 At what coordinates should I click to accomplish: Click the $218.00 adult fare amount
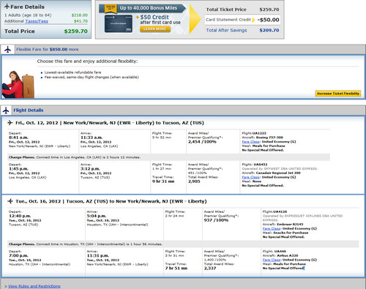tap(80, 15)
